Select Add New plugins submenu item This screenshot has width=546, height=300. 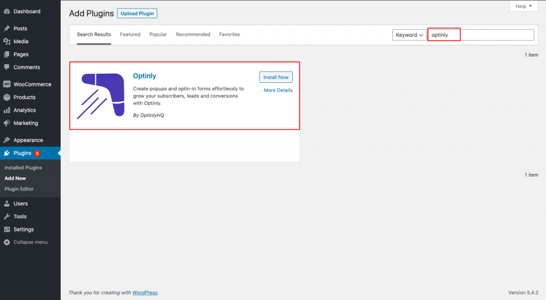pyautogui.click(x=15, y=178)
